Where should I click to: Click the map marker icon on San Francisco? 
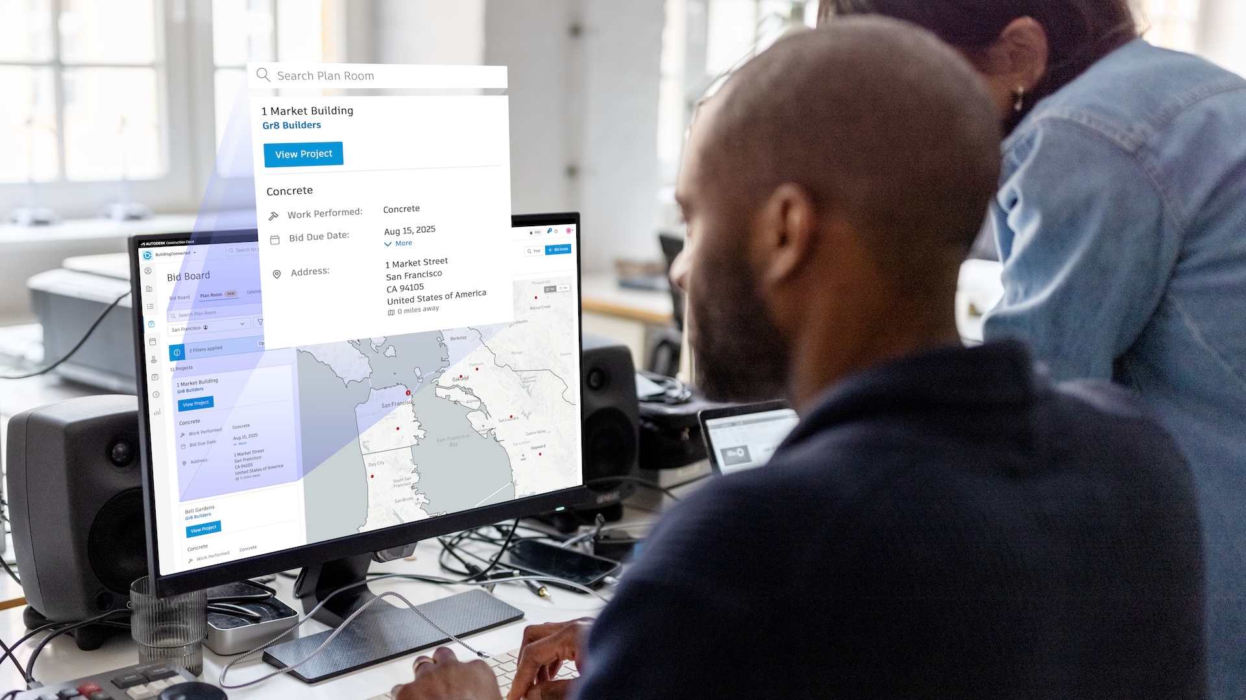(x=408, y=393)
